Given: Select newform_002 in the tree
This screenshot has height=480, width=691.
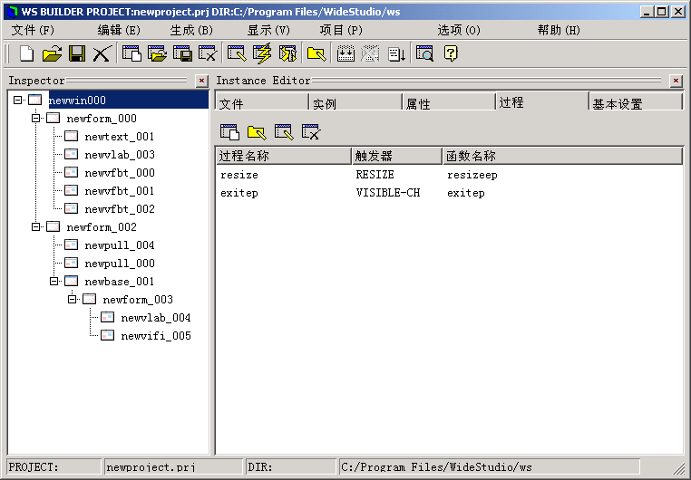Looking at the screenshot, I should point(102,226).
